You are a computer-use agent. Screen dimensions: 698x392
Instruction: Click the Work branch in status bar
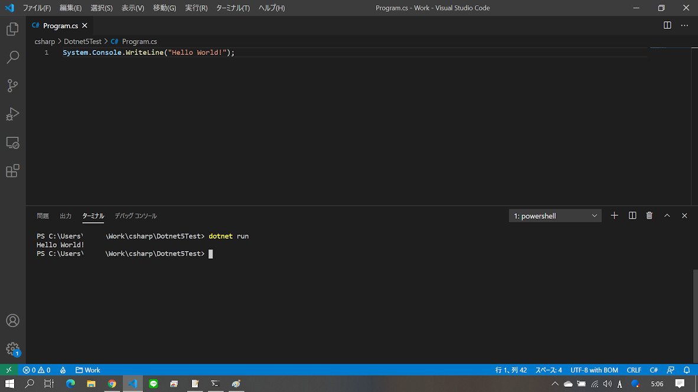87,370
